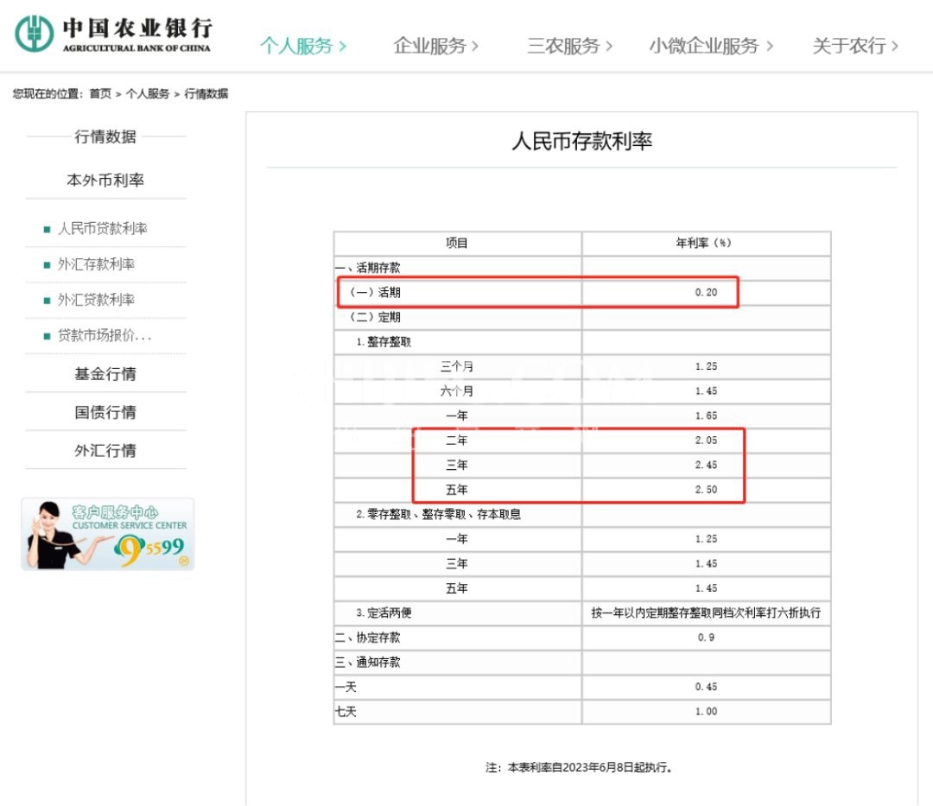Click the 二、协定存款 row label
Viewport: 933px width, 806px height.
[x=368, y=638]
